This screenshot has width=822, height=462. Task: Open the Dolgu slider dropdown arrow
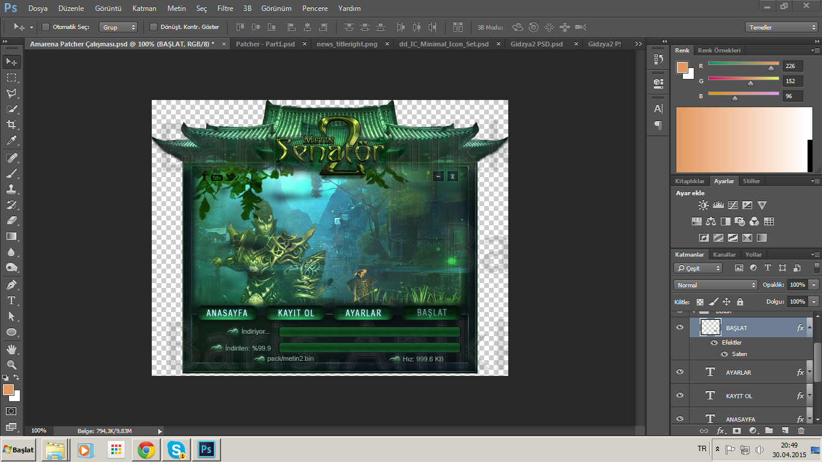pos(814,302)
